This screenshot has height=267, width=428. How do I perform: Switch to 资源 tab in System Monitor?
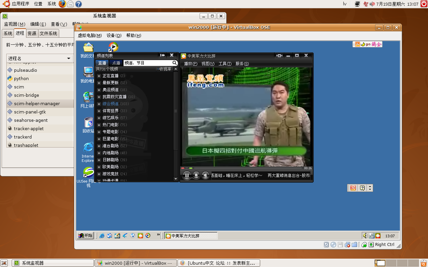(32, 33)
